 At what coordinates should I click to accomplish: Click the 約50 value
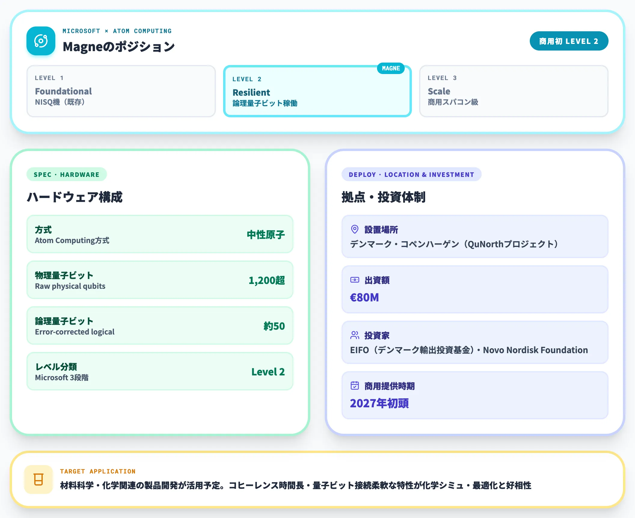point(274,326)
